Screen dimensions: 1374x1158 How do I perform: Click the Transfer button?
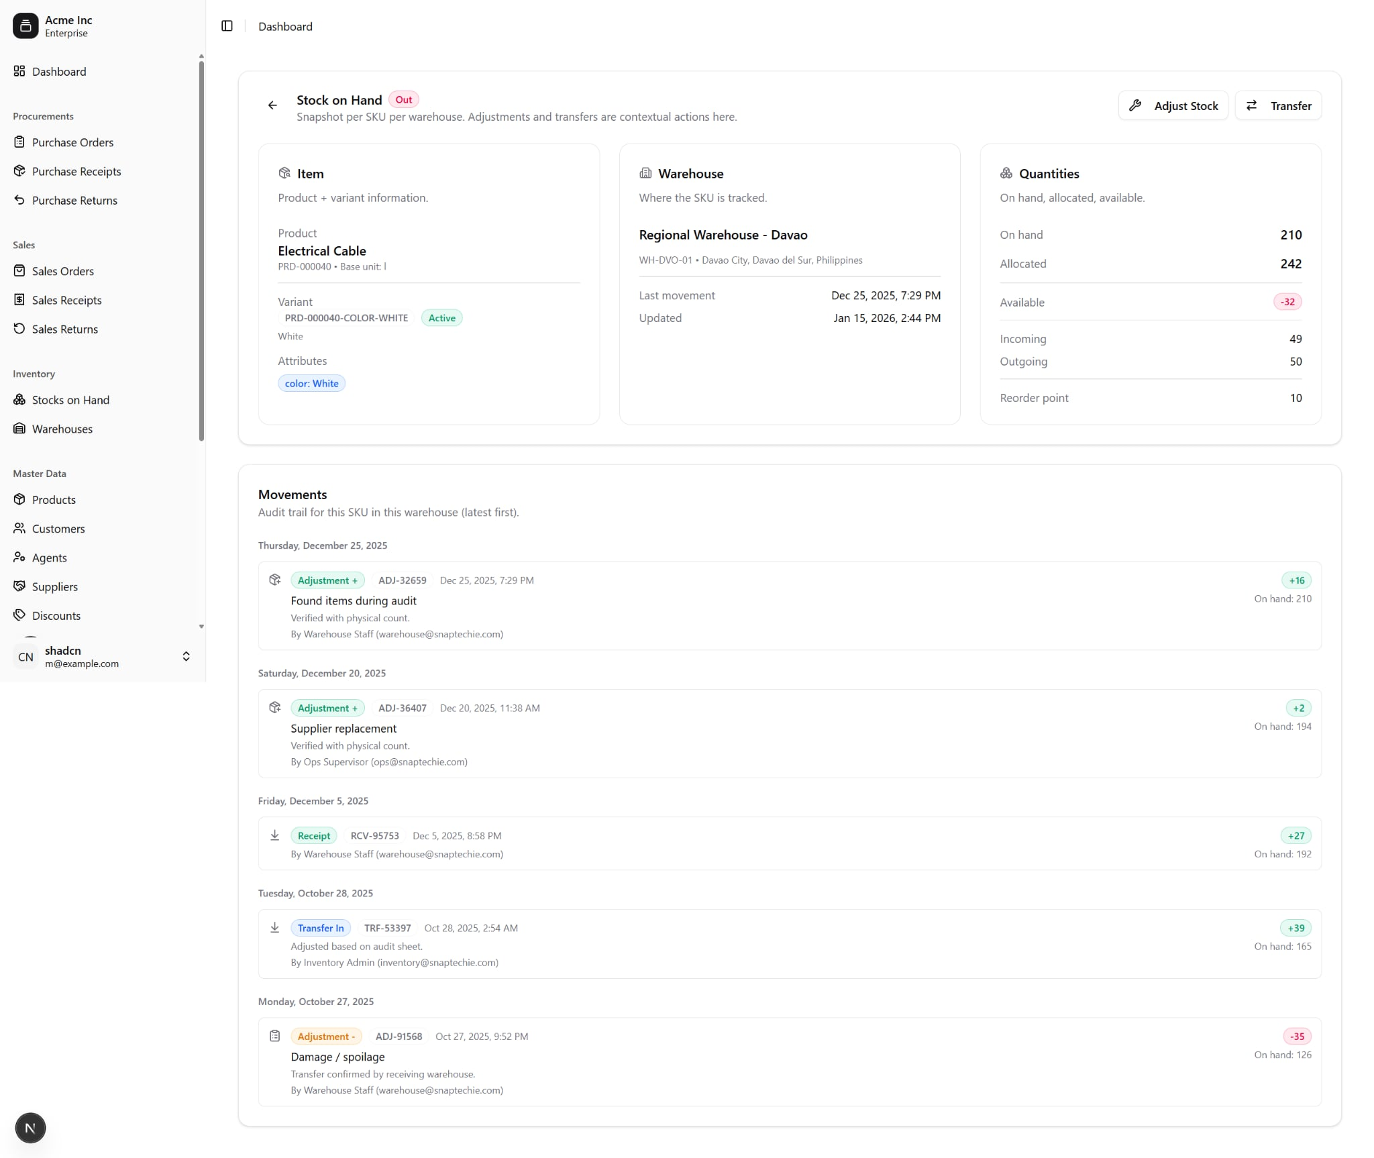1278,106
